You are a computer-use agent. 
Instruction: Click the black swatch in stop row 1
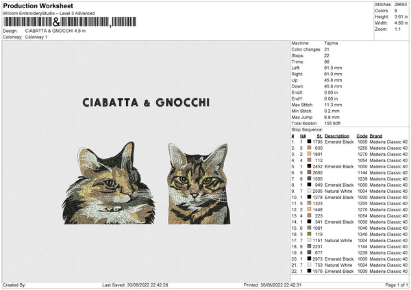coord(310,142)
